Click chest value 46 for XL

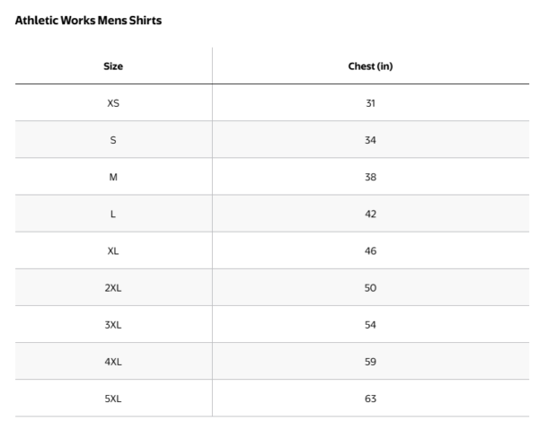point(370,250)
